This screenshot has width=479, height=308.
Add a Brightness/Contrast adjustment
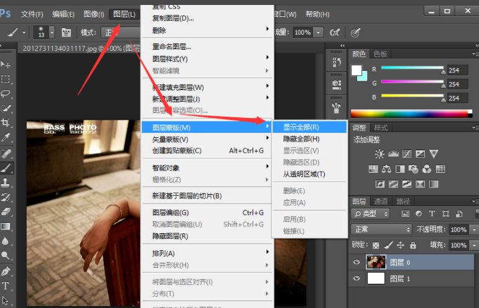click(x=379, y=154)
